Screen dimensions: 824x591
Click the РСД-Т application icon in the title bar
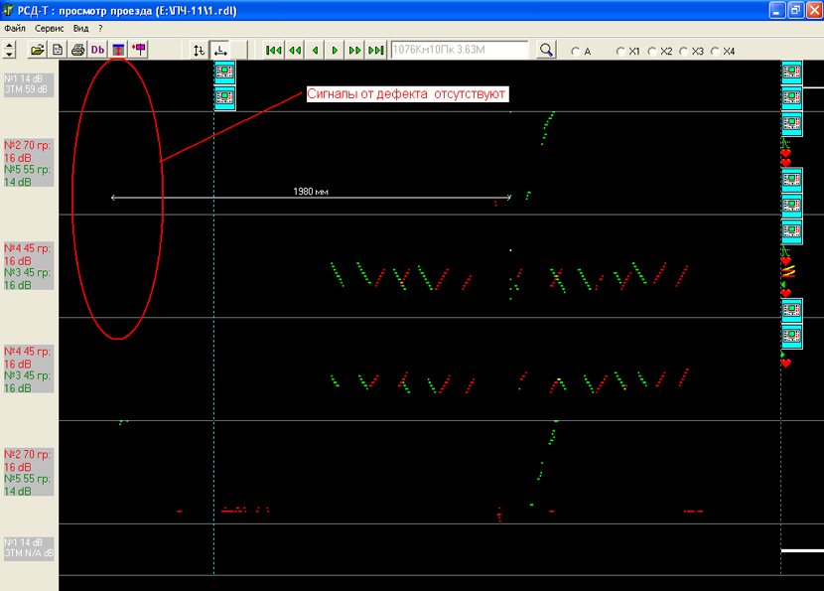click(x=8, y=10)
